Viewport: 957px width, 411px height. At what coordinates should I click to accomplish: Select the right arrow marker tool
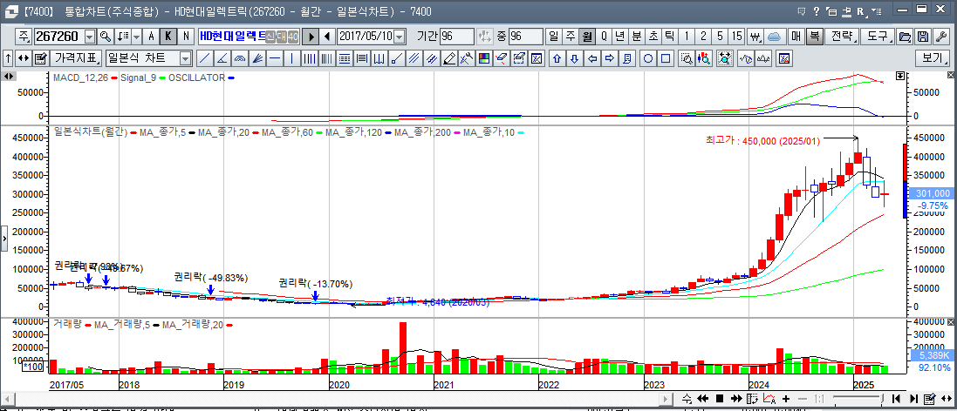(610, 59)
